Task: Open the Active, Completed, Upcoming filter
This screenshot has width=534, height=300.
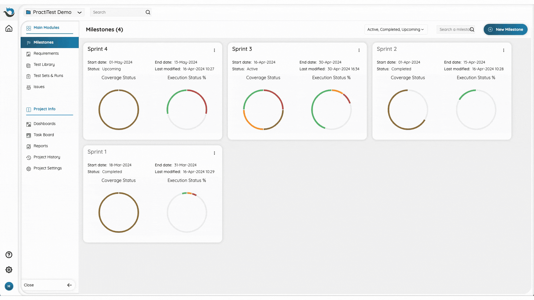Action: [x=395, y=29]
